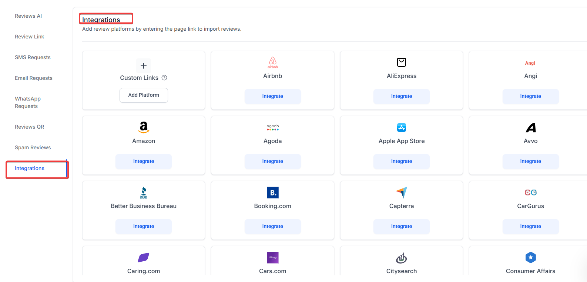
Task: Integrate the Booking.com platform
Action: (273, 227)
